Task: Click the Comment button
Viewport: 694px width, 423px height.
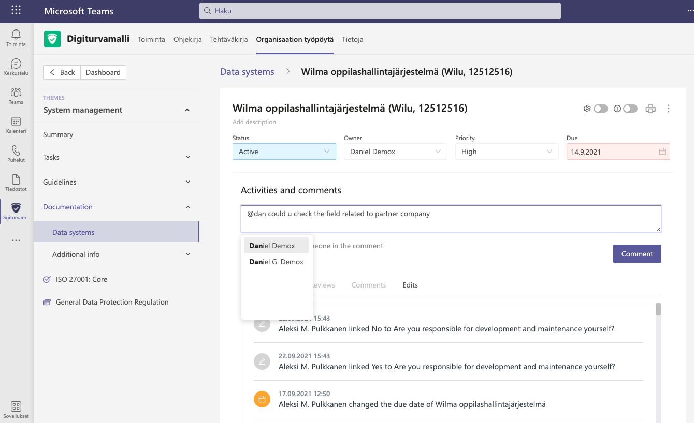Action: pyautogui.click(x=637, y=254)
